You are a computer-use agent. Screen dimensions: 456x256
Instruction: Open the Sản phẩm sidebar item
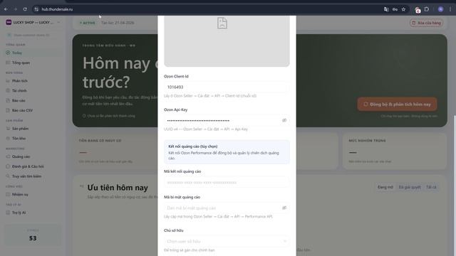click(33, 129)
